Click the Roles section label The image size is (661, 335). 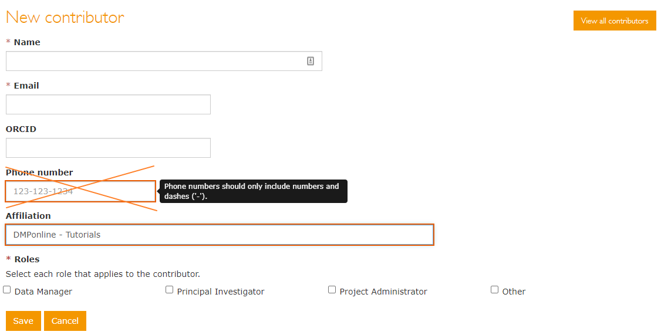point(26,259)
